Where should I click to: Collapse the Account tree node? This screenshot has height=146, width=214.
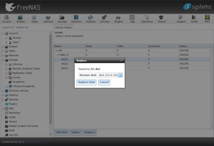click(x=3, y=33)
